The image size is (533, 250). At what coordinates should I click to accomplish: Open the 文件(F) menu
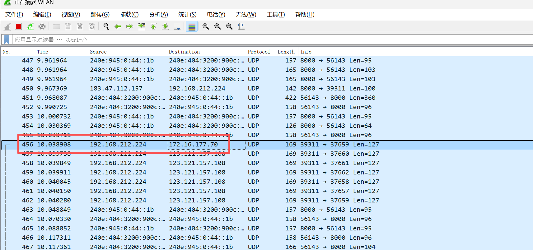coord(14,15)
